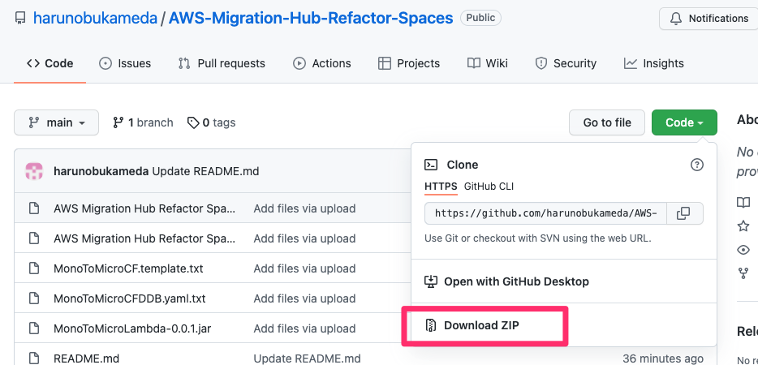
Task: Expand the main branch dropdown
Action: [x=57, y=122]
